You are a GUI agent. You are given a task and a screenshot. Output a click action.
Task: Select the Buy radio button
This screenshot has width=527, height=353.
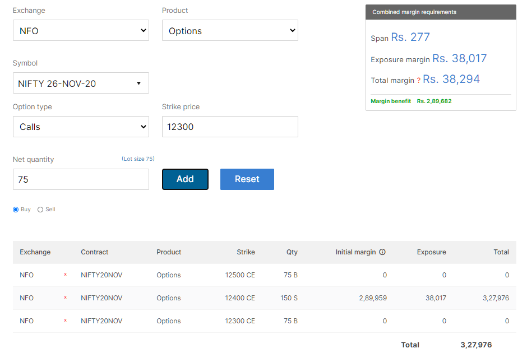coord(16,210)
